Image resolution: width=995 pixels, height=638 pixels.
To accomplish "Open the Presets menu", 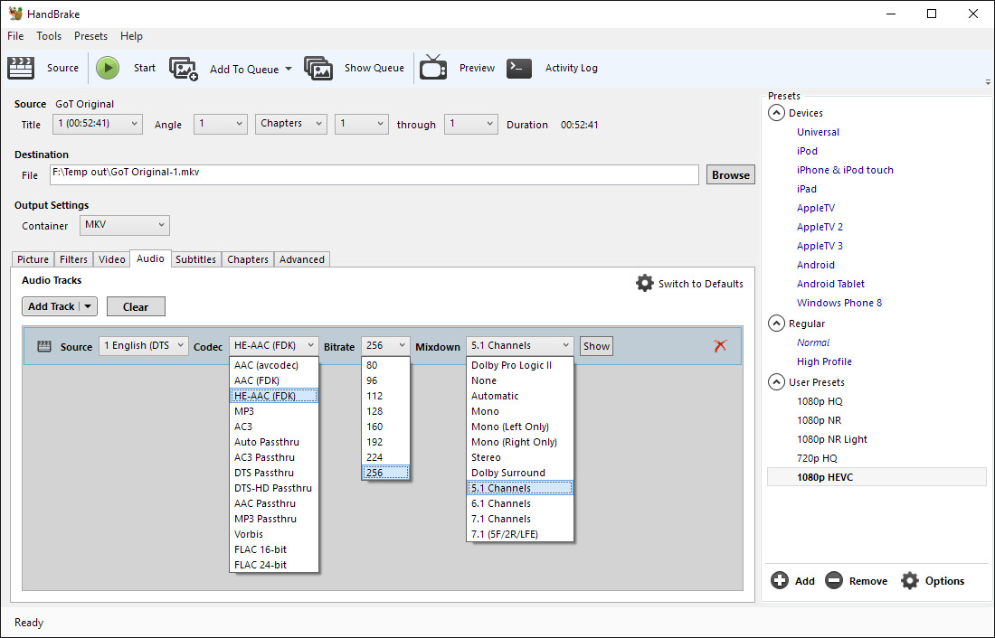I will coord(90,36).
